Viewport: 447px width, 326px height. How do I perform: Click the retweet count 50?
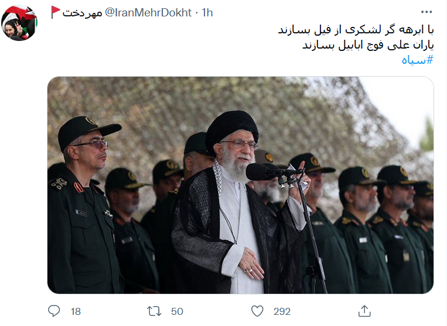coord(177,311)
